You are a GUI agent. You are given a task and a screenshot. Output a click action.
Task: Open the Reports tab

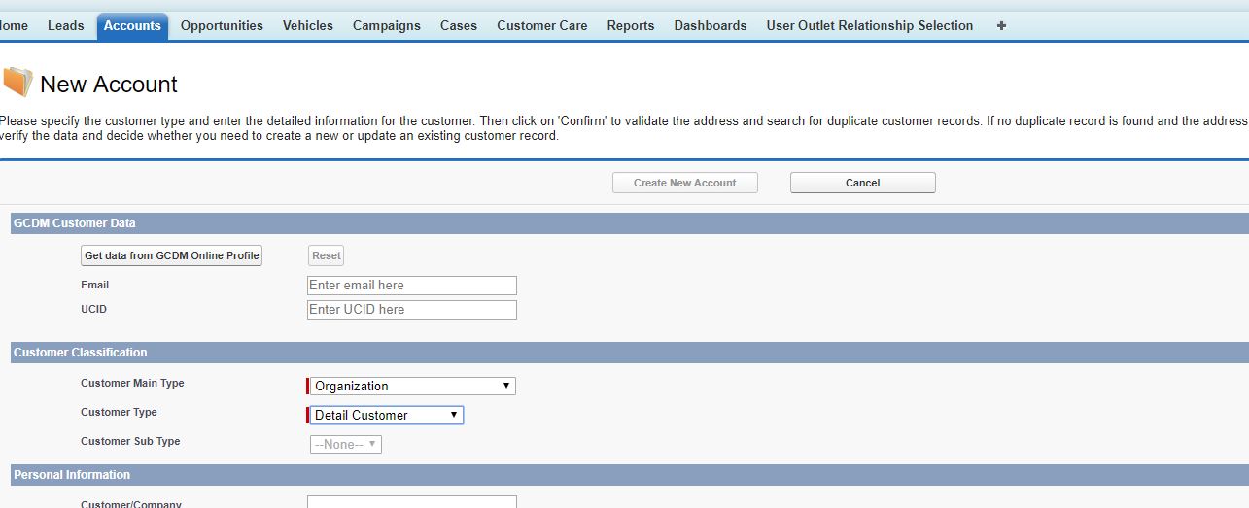pyautogui.click(x=630, y=26)
